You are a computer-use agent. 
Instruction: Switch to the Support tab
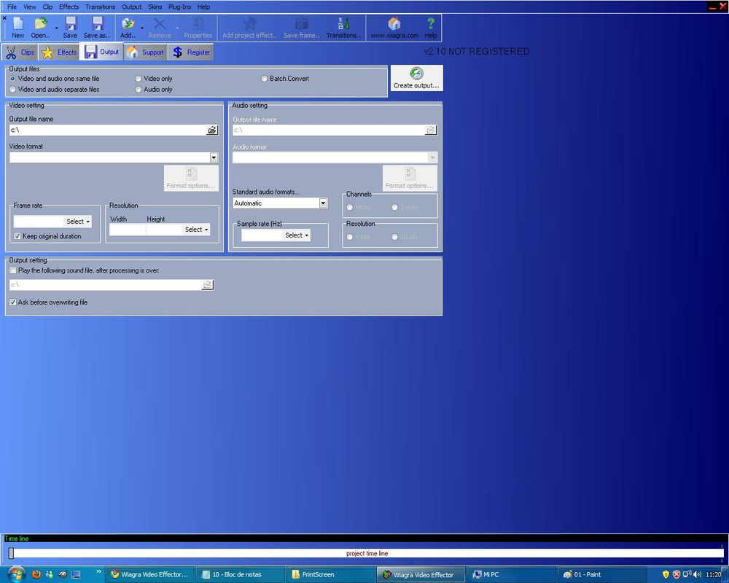[146, 52]
